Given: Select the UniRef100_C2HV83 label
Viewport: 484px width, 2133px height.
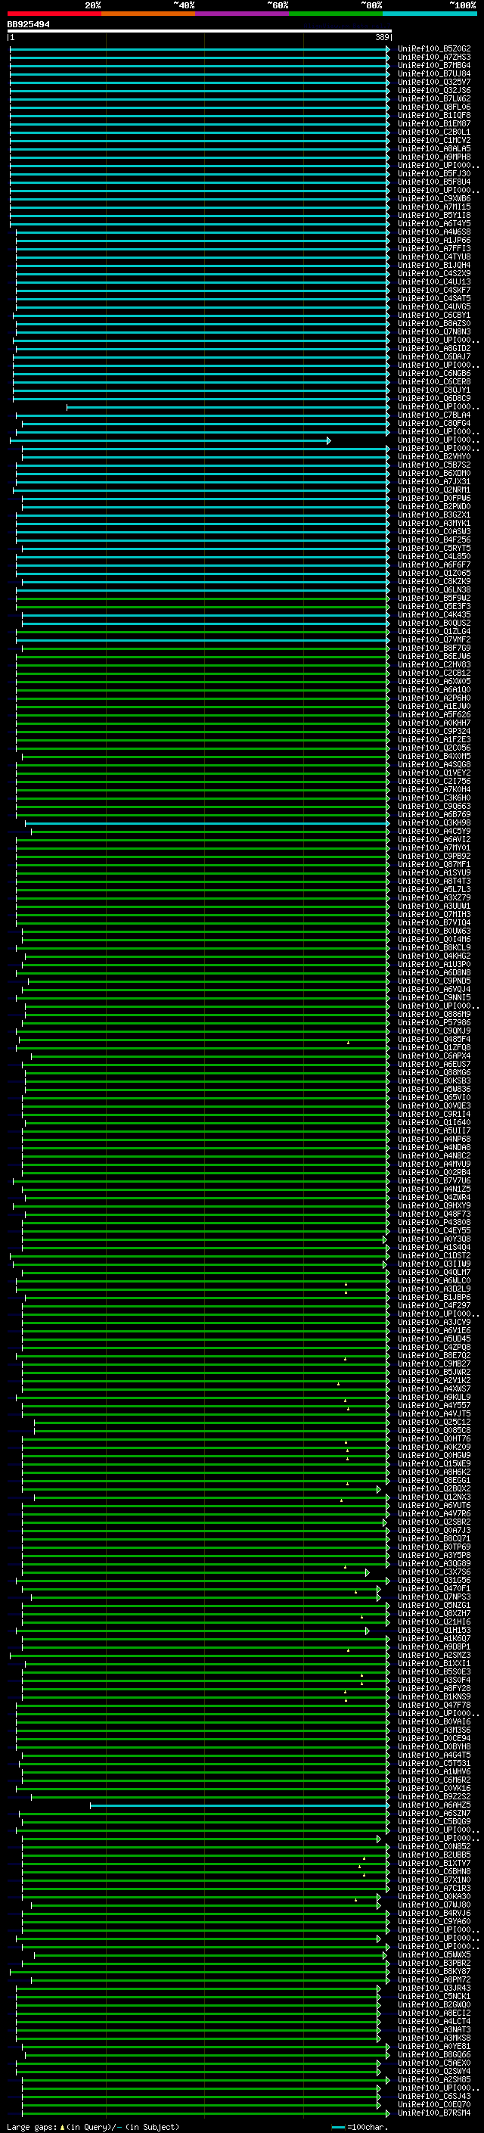Looking at the screenshot, I should tap(434, 665).
